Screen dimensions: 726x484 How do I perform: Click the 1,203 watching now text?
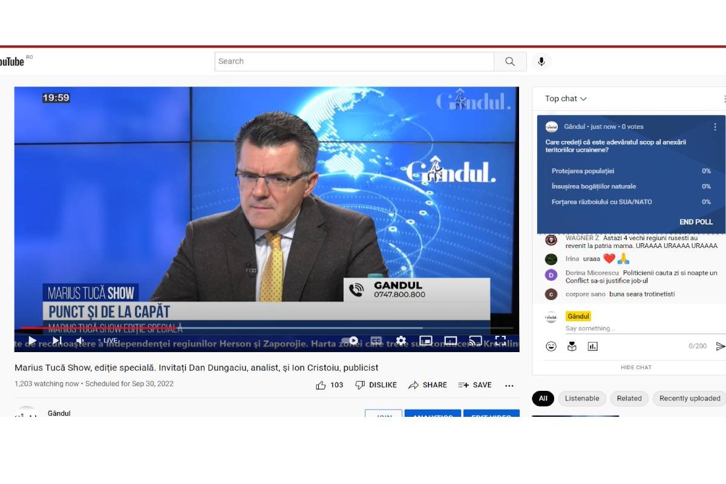pyautogui.click(x=47, y=384)
